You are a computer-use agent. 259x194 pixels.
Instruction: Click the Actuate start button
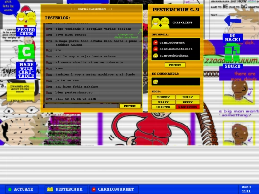[x=22, y=189]
